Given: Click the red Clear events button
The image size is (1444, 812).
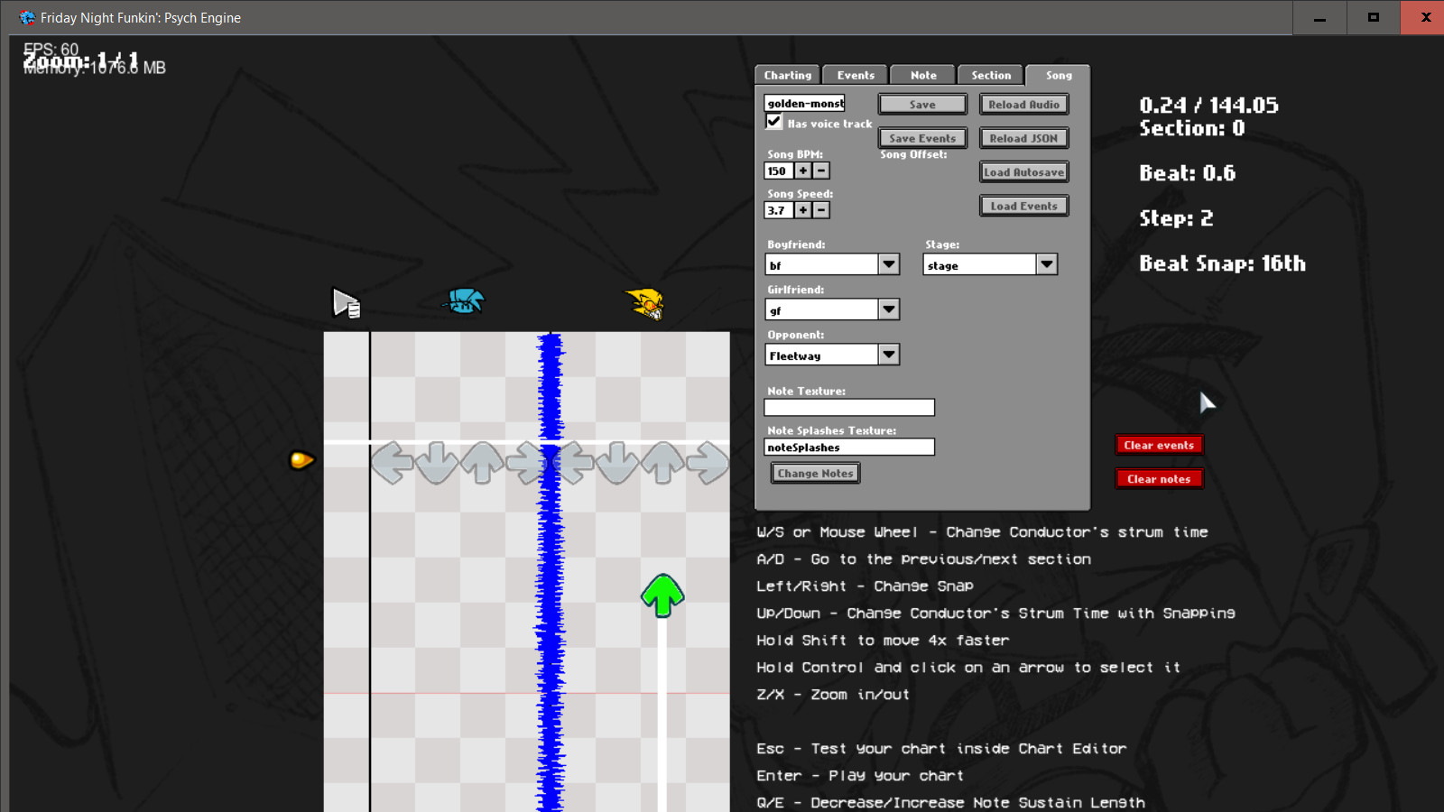Looking at the screenshot, I should (1159, 445).
